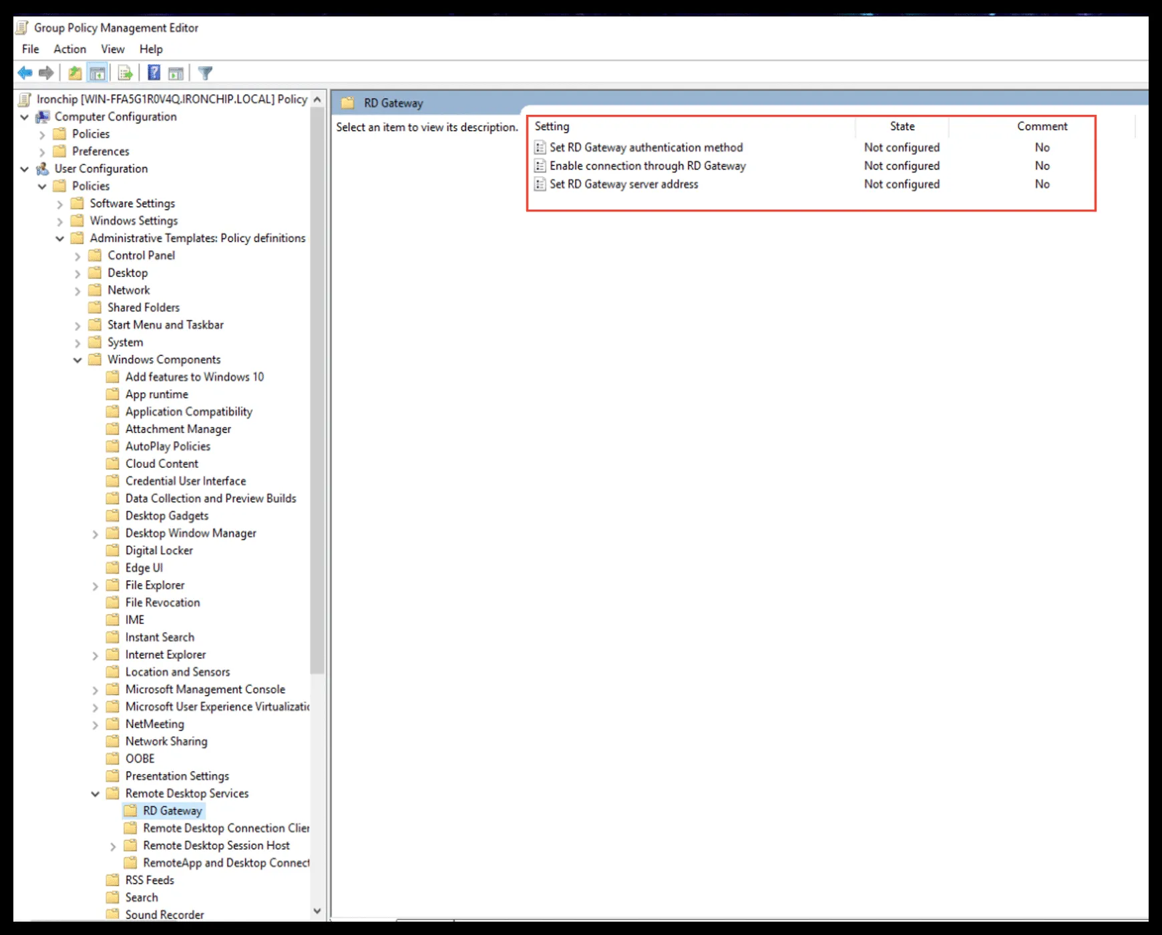Collapse the Computer Configuration node

pos(25,117)
